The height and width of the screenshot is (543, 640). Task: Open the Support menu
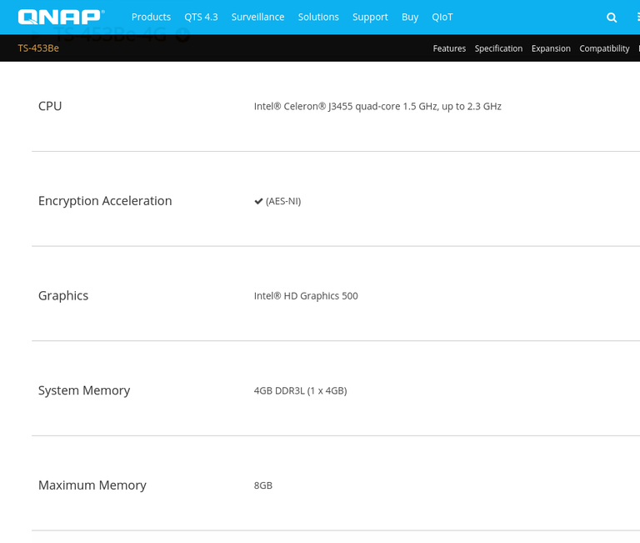(x=370, y=18)
